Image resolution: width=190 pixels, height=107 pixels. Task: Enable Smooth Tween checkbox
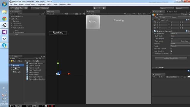[x=171, y=49]
